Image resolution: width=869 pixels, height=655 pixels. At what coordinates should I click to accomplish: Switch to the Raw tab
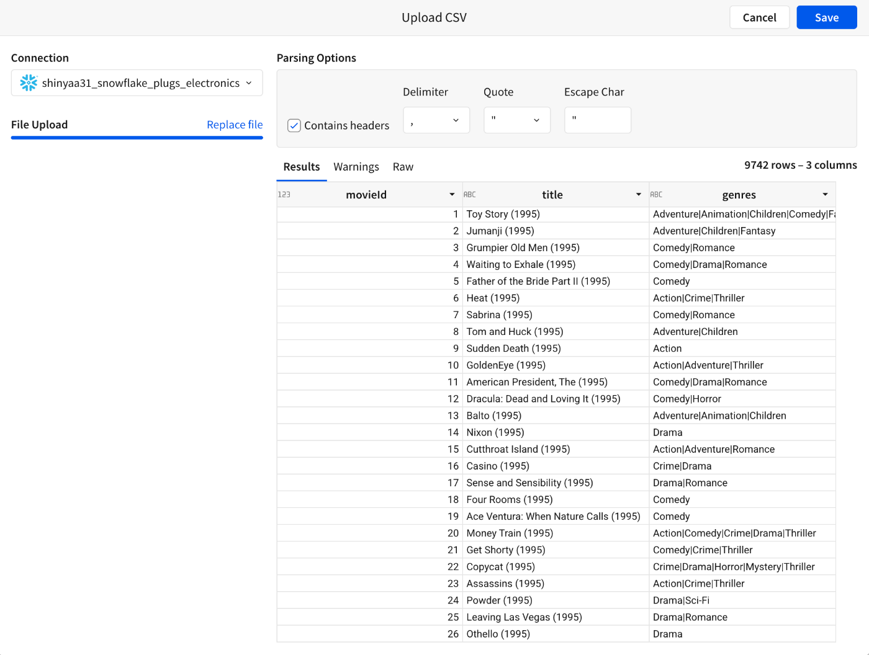[403, 167]
